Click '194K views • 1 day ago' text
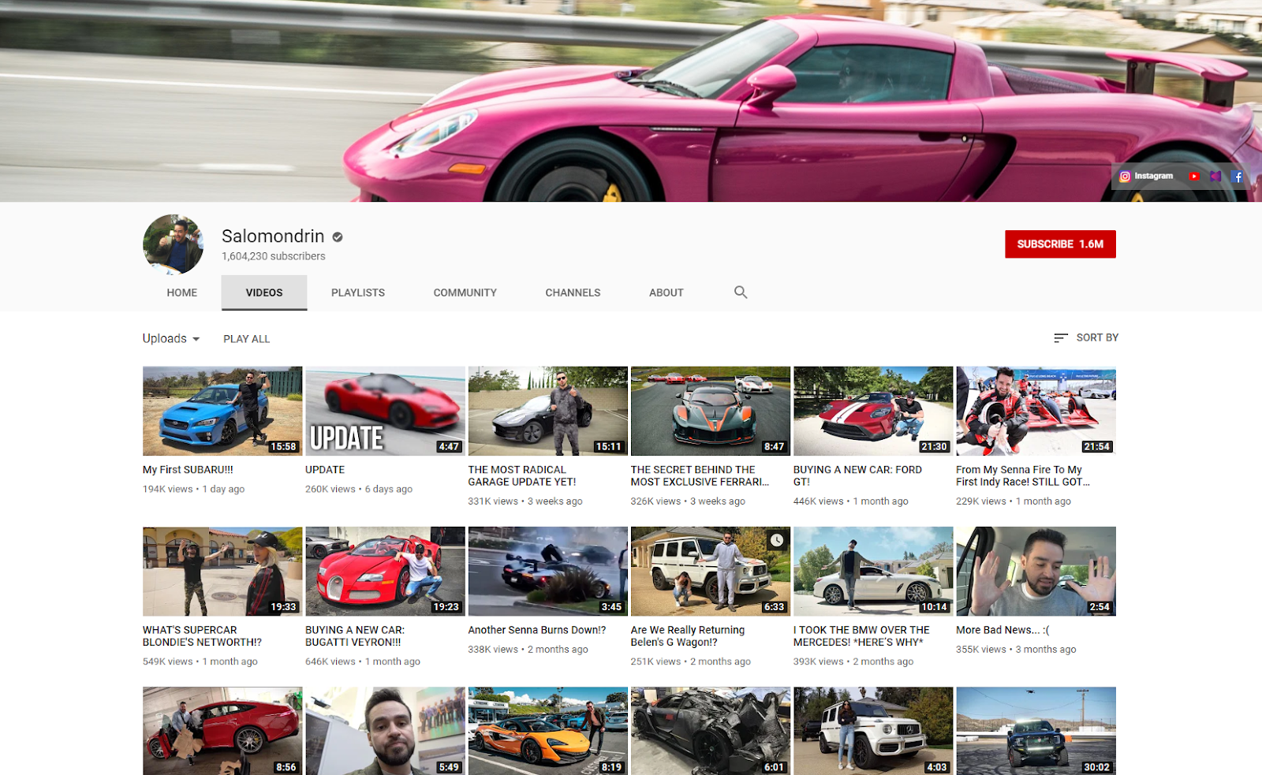The image size is (1262, 775). coord(193,489)
